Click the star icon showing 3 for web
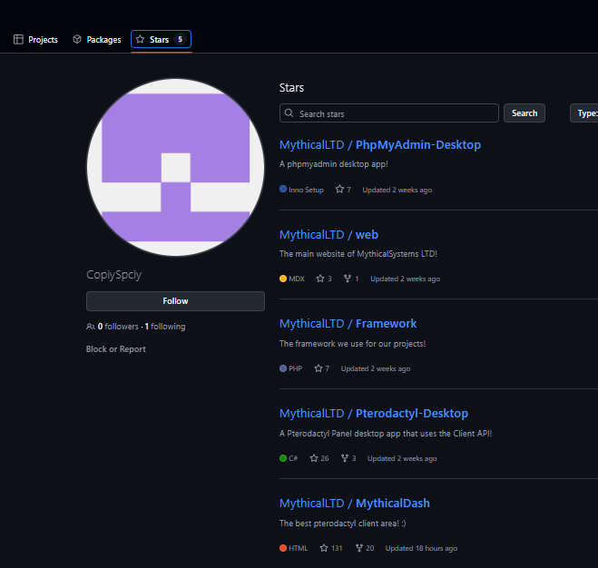This screenshot has height=568, width=598. pyautogui.click(x=320, y=279)
